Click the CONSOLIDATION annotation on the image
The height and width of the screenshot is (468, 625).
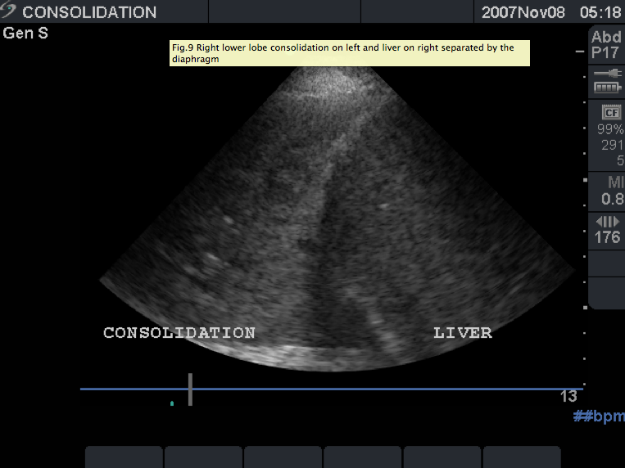tap(179, 332)
